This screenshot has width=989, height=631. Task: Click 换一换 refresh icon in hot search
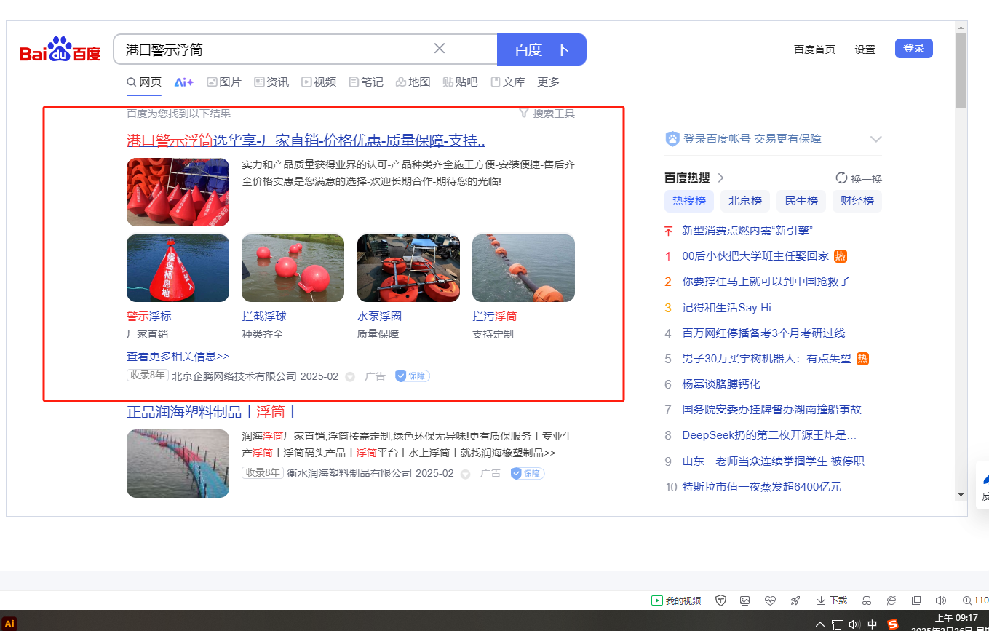click(x=842, y=178)
